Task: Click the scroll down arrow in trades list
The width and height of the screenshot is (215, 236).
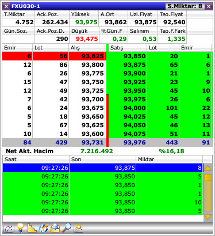Action: [x=208, y=217]
